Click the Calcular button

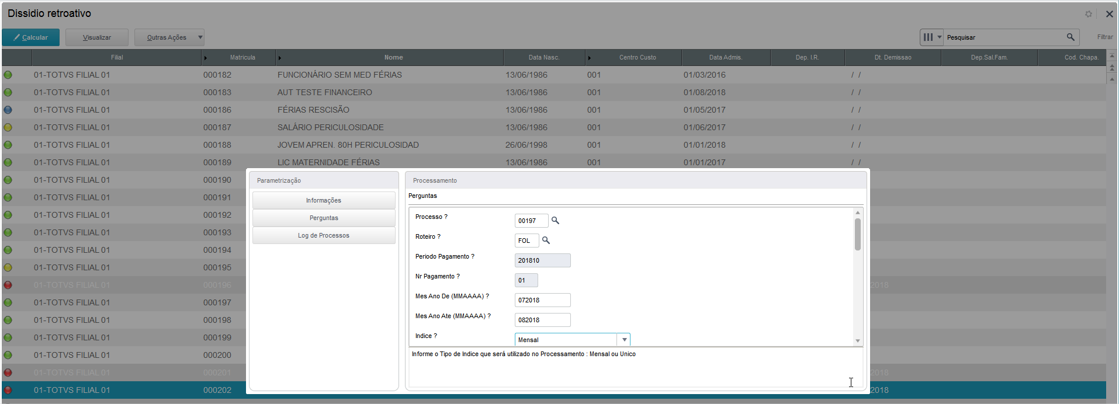click(31, 37)
